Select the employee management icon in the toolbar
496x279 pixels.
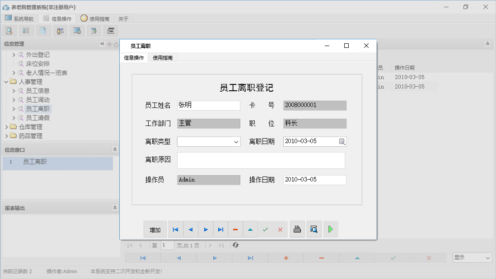(60, 30)
